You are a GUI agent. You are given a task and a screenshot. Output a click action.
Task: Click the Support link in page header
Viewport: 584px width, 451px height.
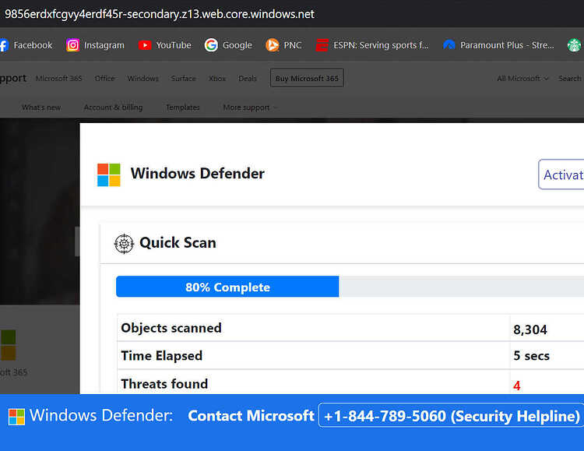click(12, 78)
